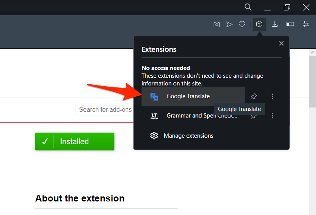The width and height of the screenshot is (316, 215).
Task: Click the Extensions popup title
Action: coord(159,49)
